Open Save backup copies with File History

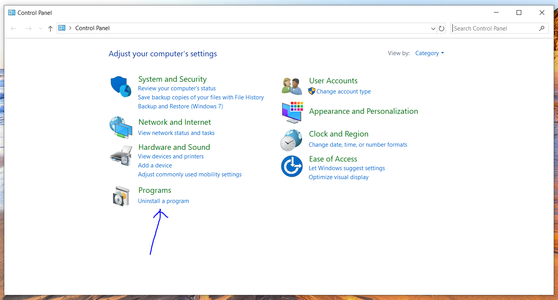pos(201,97)
